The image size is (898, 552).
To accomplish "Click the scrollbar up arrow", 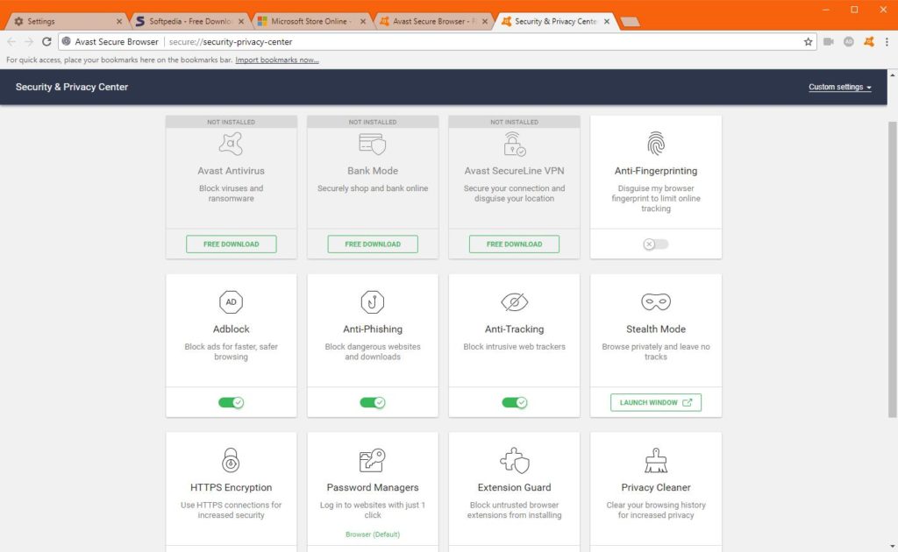I will (x=892, y=75).
